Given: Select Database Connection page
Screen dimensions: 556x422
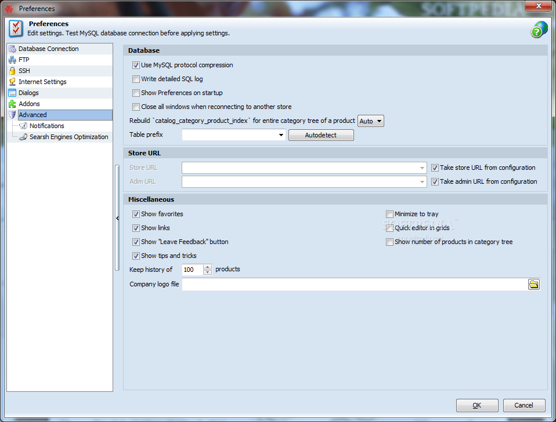Looking at the screenshot, I should [x=49, y=49].
